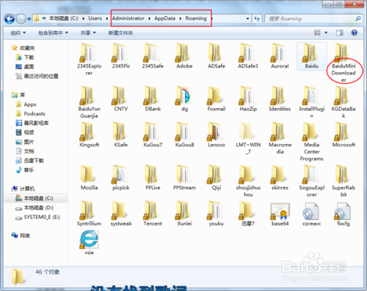Select the Lenovo folder
The width and height of the screenshot is (367, 291).
pos(217,134)
